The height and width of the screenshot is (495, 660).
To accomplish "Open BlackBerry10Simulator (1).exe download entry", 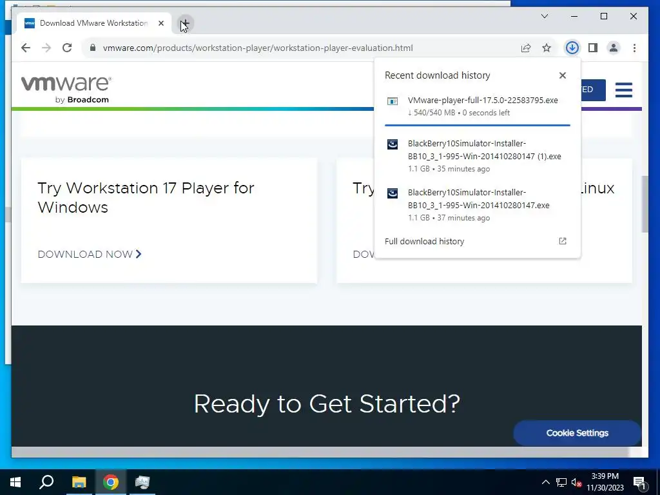I will [x=478, y=156].
